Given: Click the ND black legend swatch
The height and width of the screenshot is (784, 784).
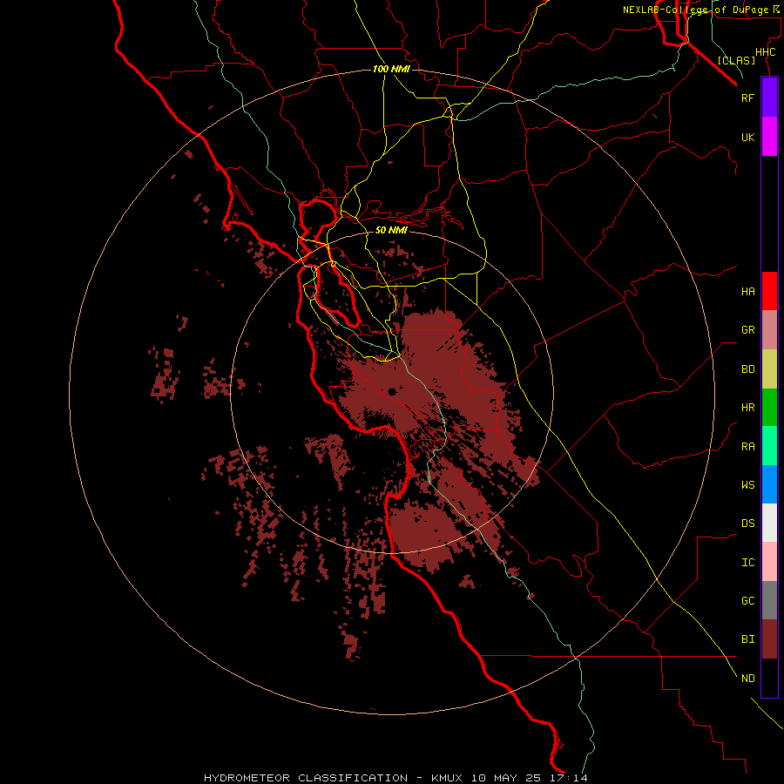Looking at the screenshot, I should (769, 678).
